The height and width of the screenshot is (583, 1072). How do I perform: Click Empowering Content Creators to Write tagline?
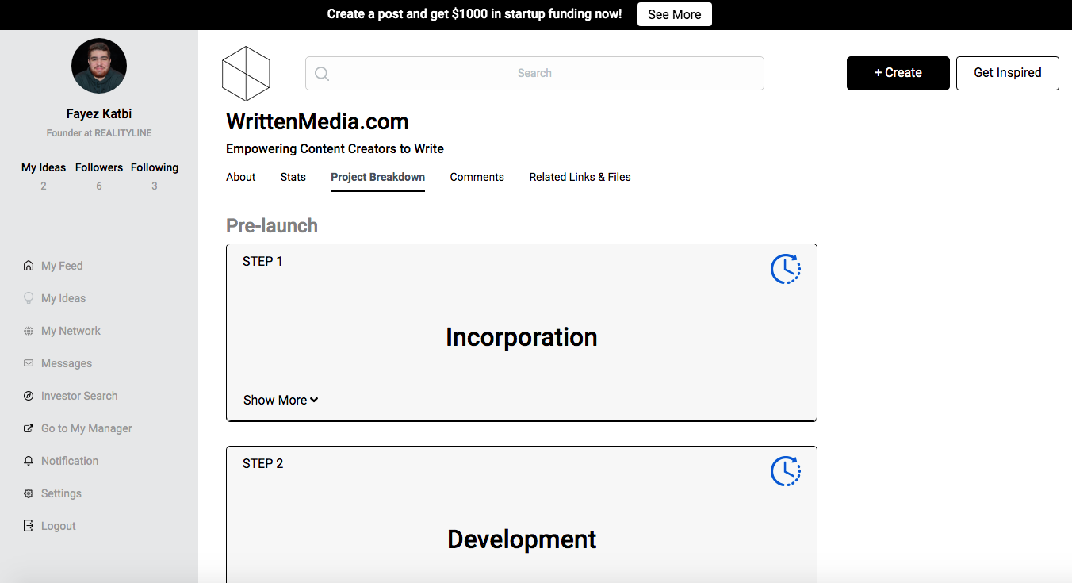click(335, 148)
